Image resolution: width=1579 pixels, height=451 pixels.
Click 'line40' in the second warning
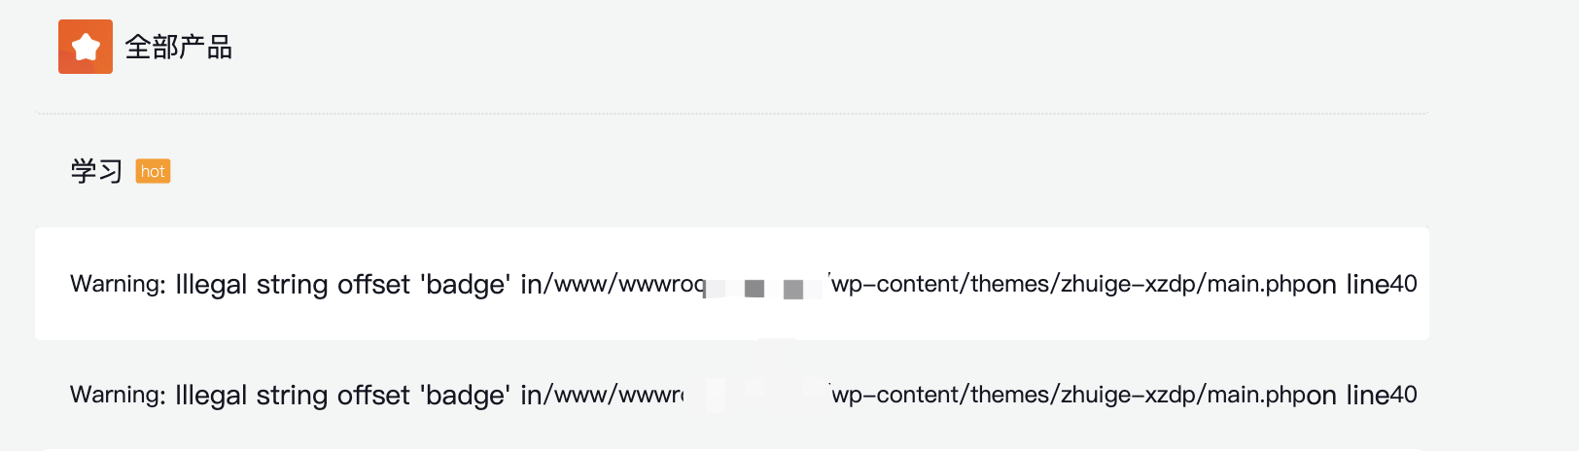click(x=1382, y=395)
